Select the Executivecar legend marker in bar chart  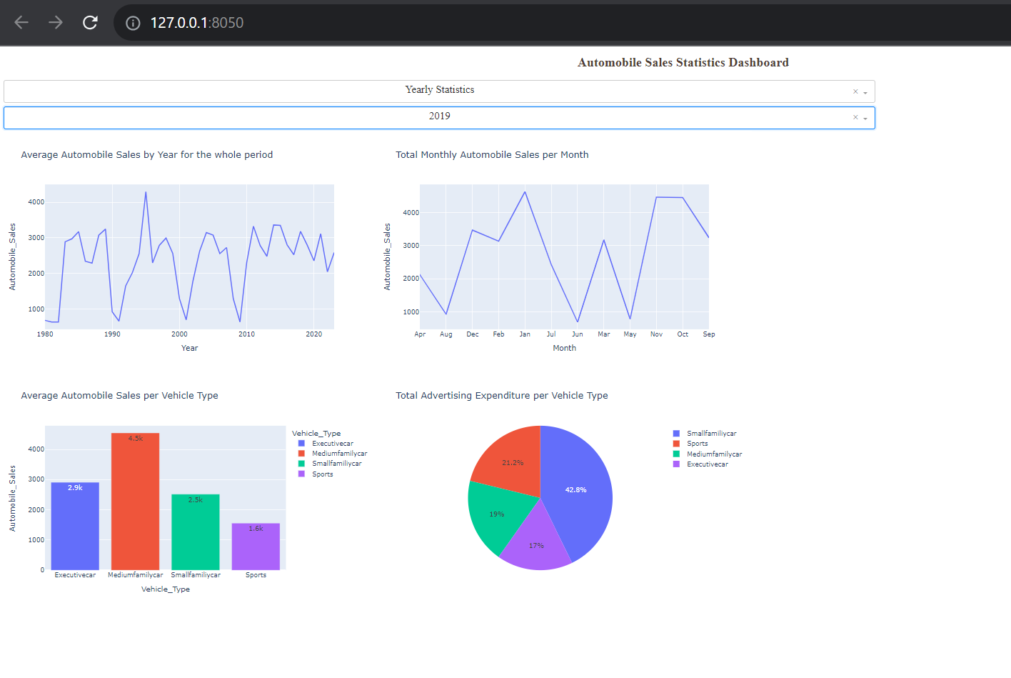tap(302, 443)
